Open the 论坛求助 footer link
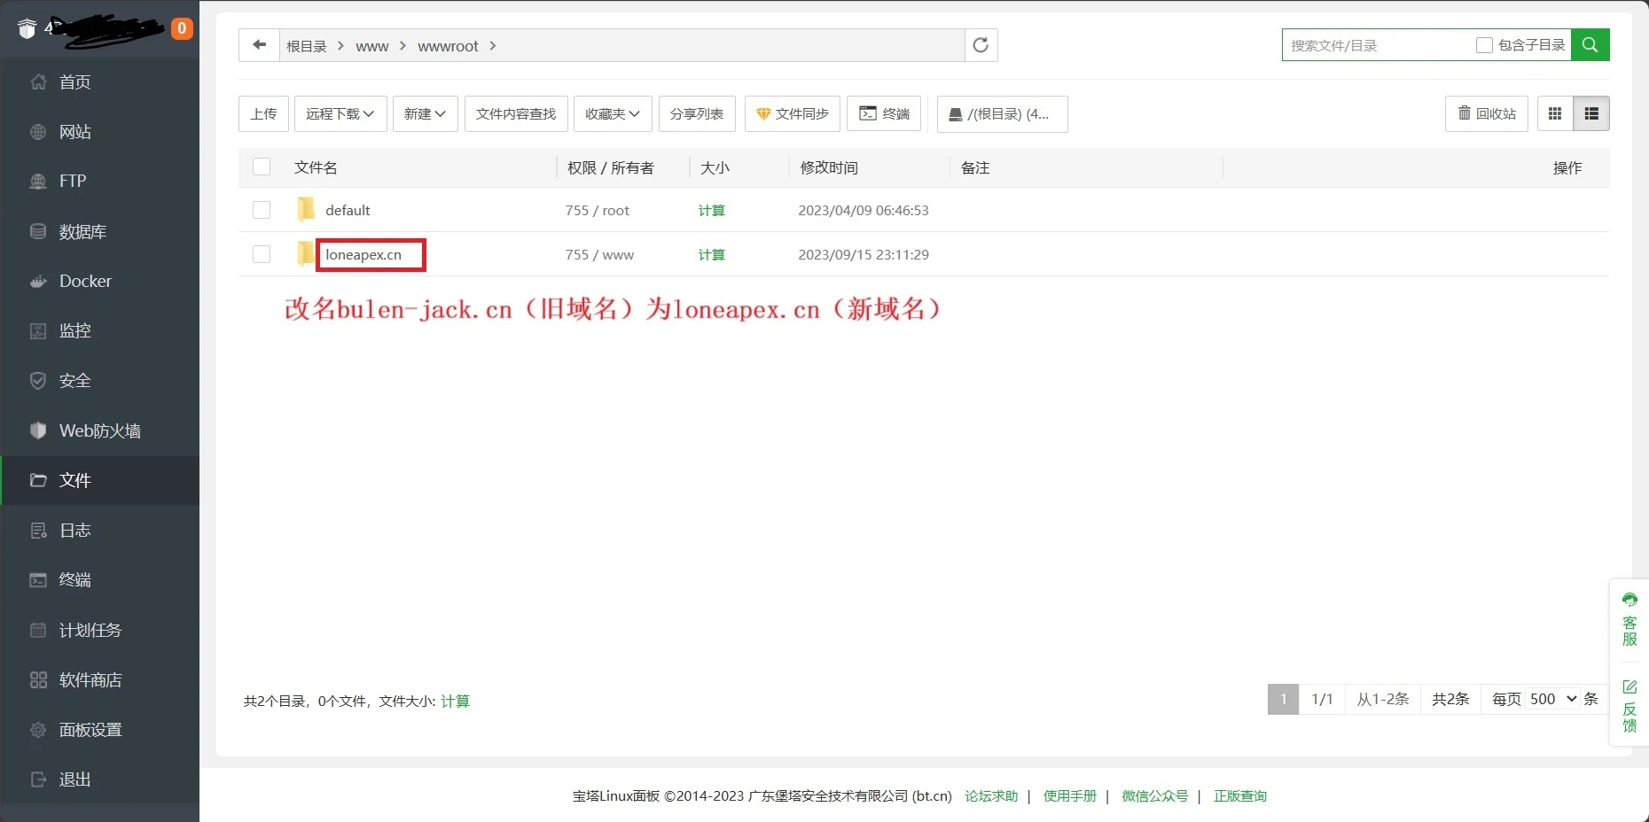Image resolution: width=1649 pixels, height=822 pixels. tap(991, 795)
